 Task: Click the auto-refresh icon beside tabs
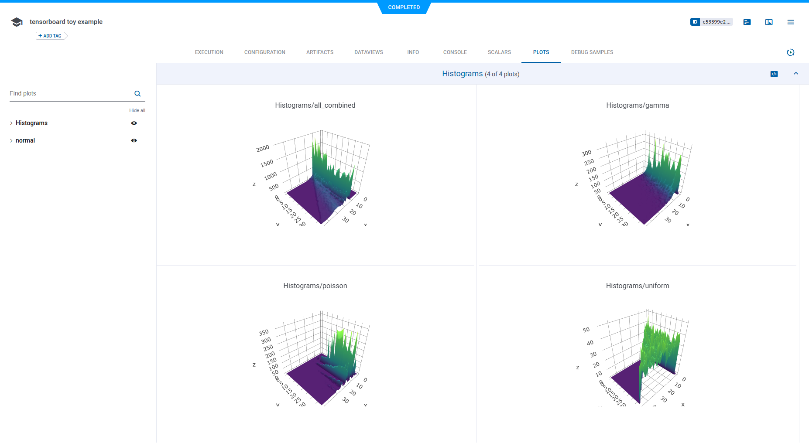(x=790, y=52)
